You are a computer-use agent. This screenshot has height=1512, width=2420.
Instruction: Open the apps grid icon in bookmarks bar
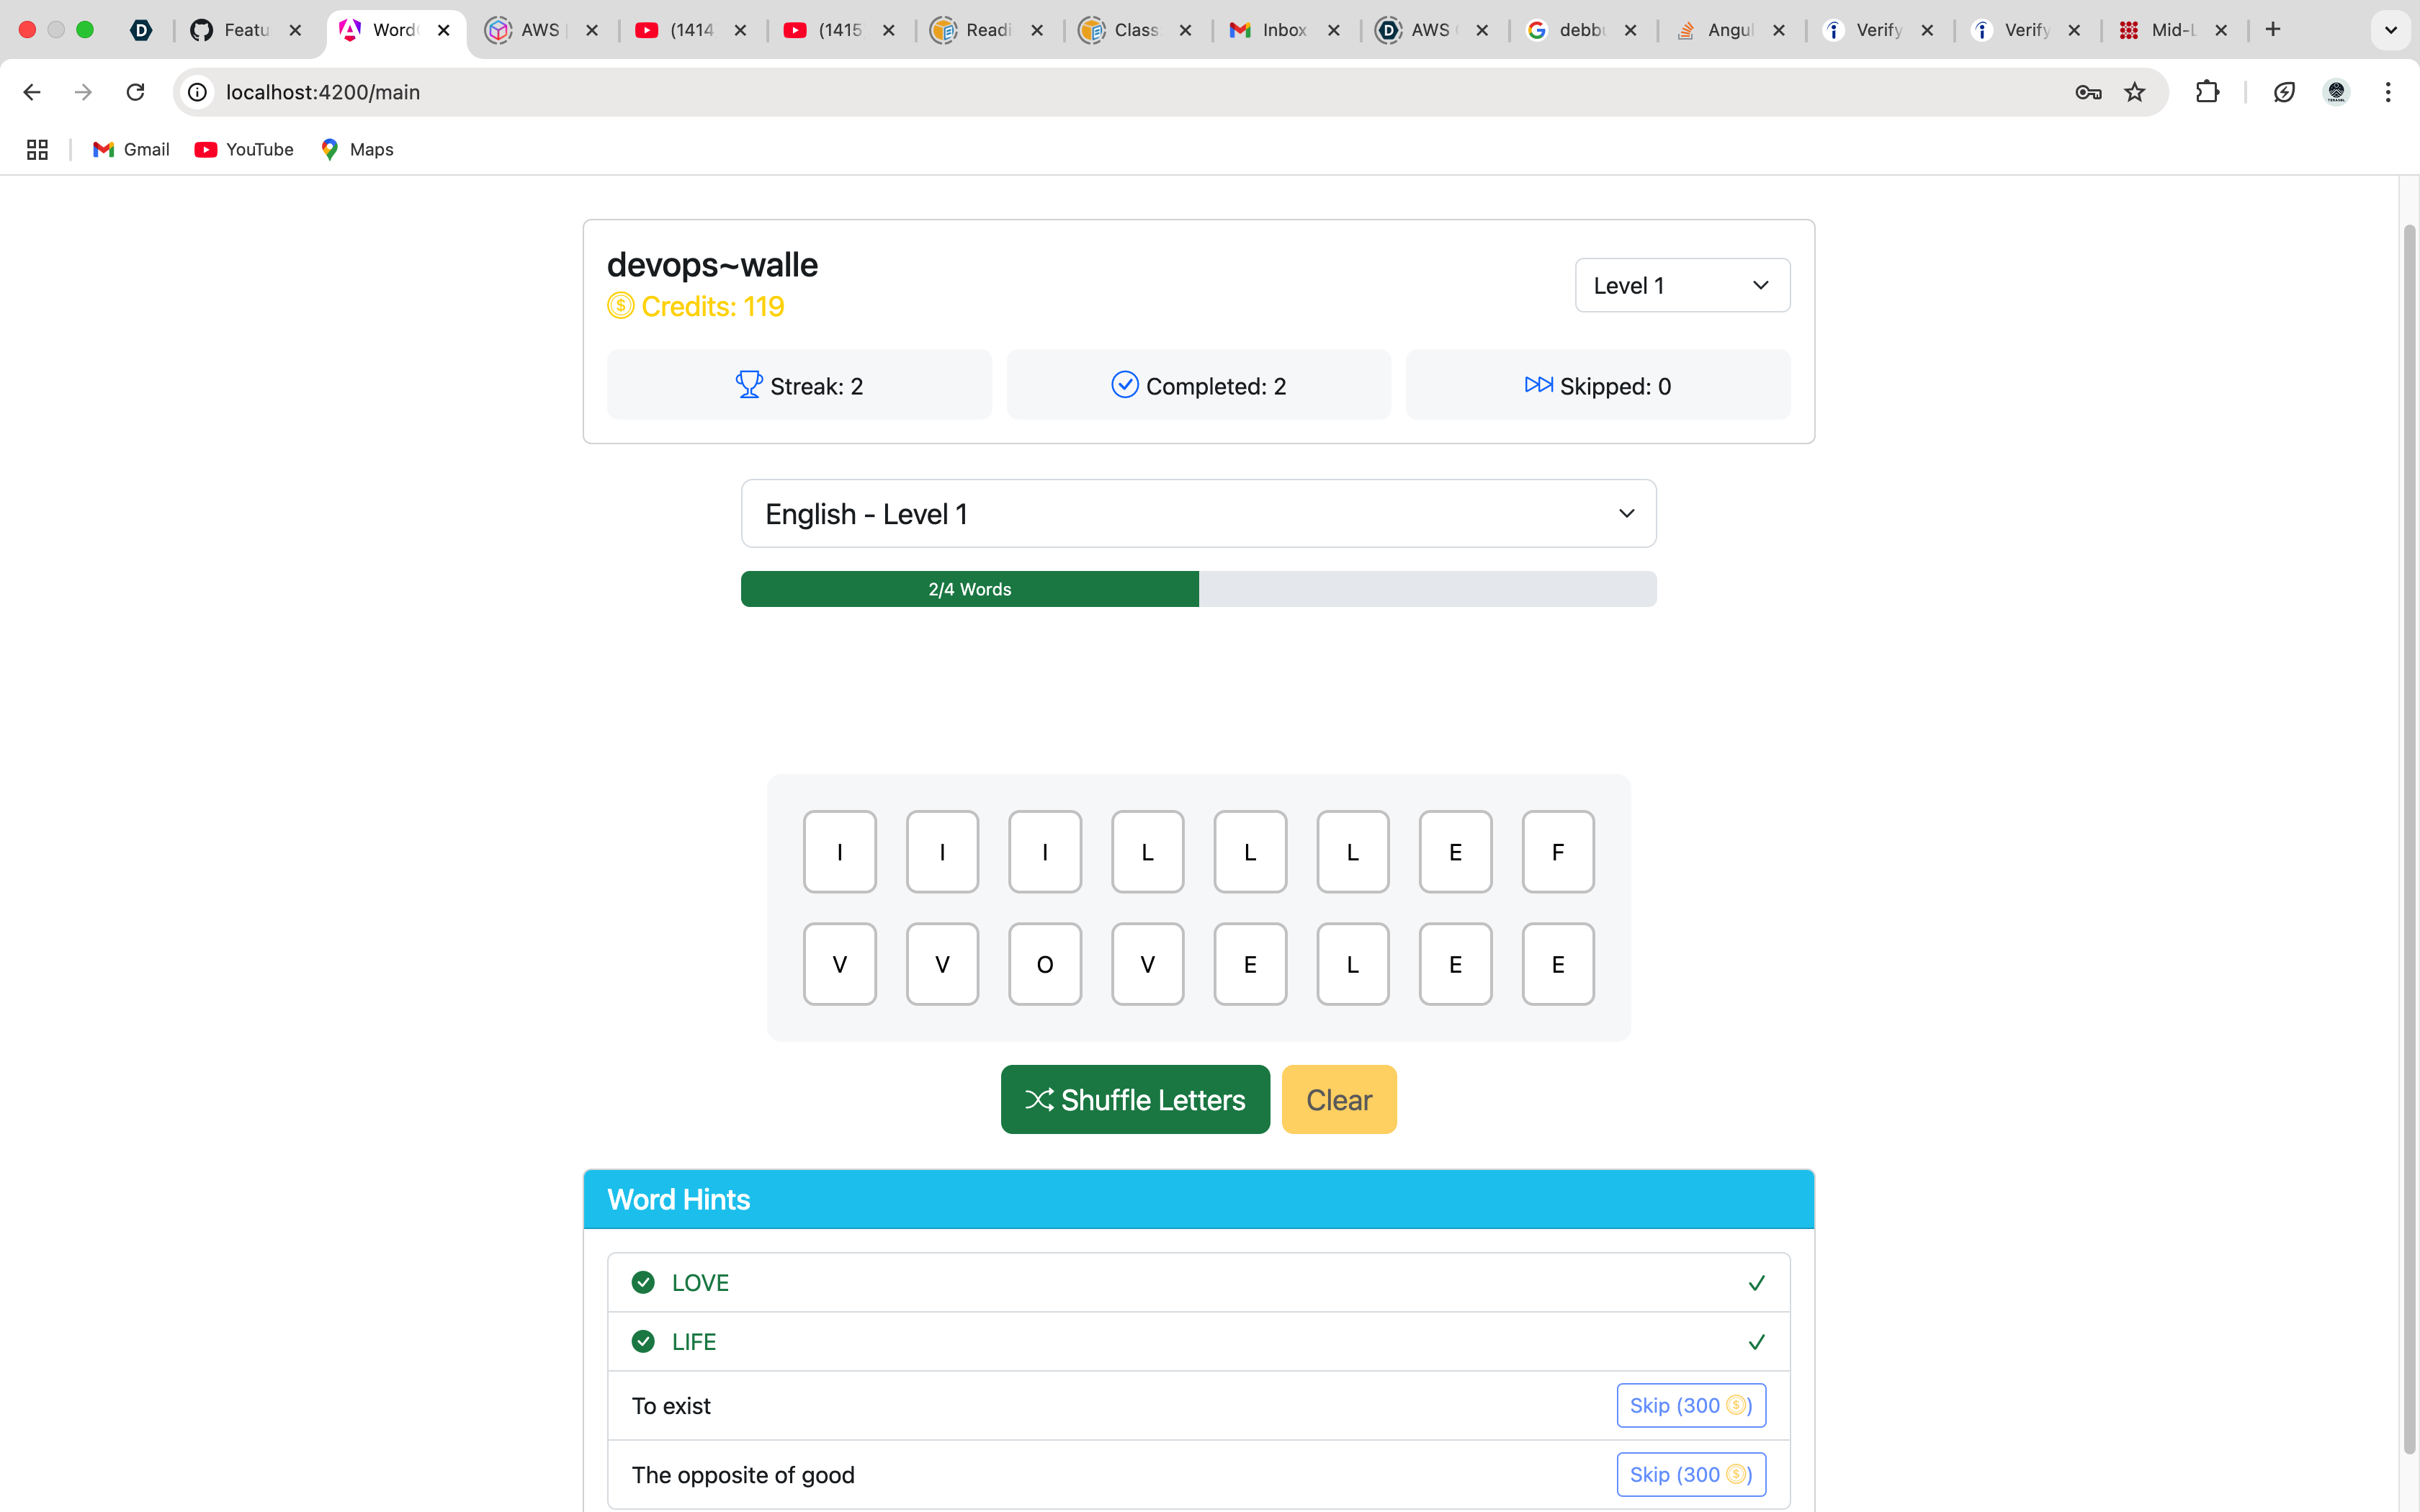point(37,149)
